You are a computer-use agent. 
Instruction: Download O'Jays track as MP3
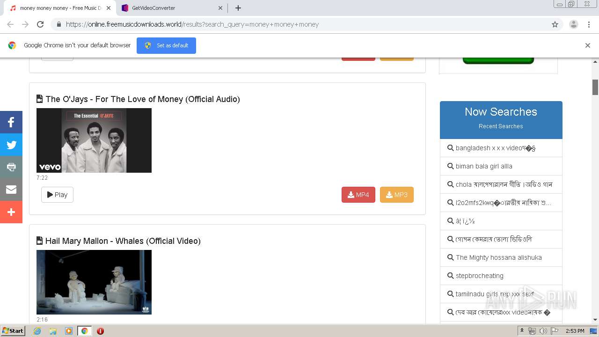[x=397, y=195]
